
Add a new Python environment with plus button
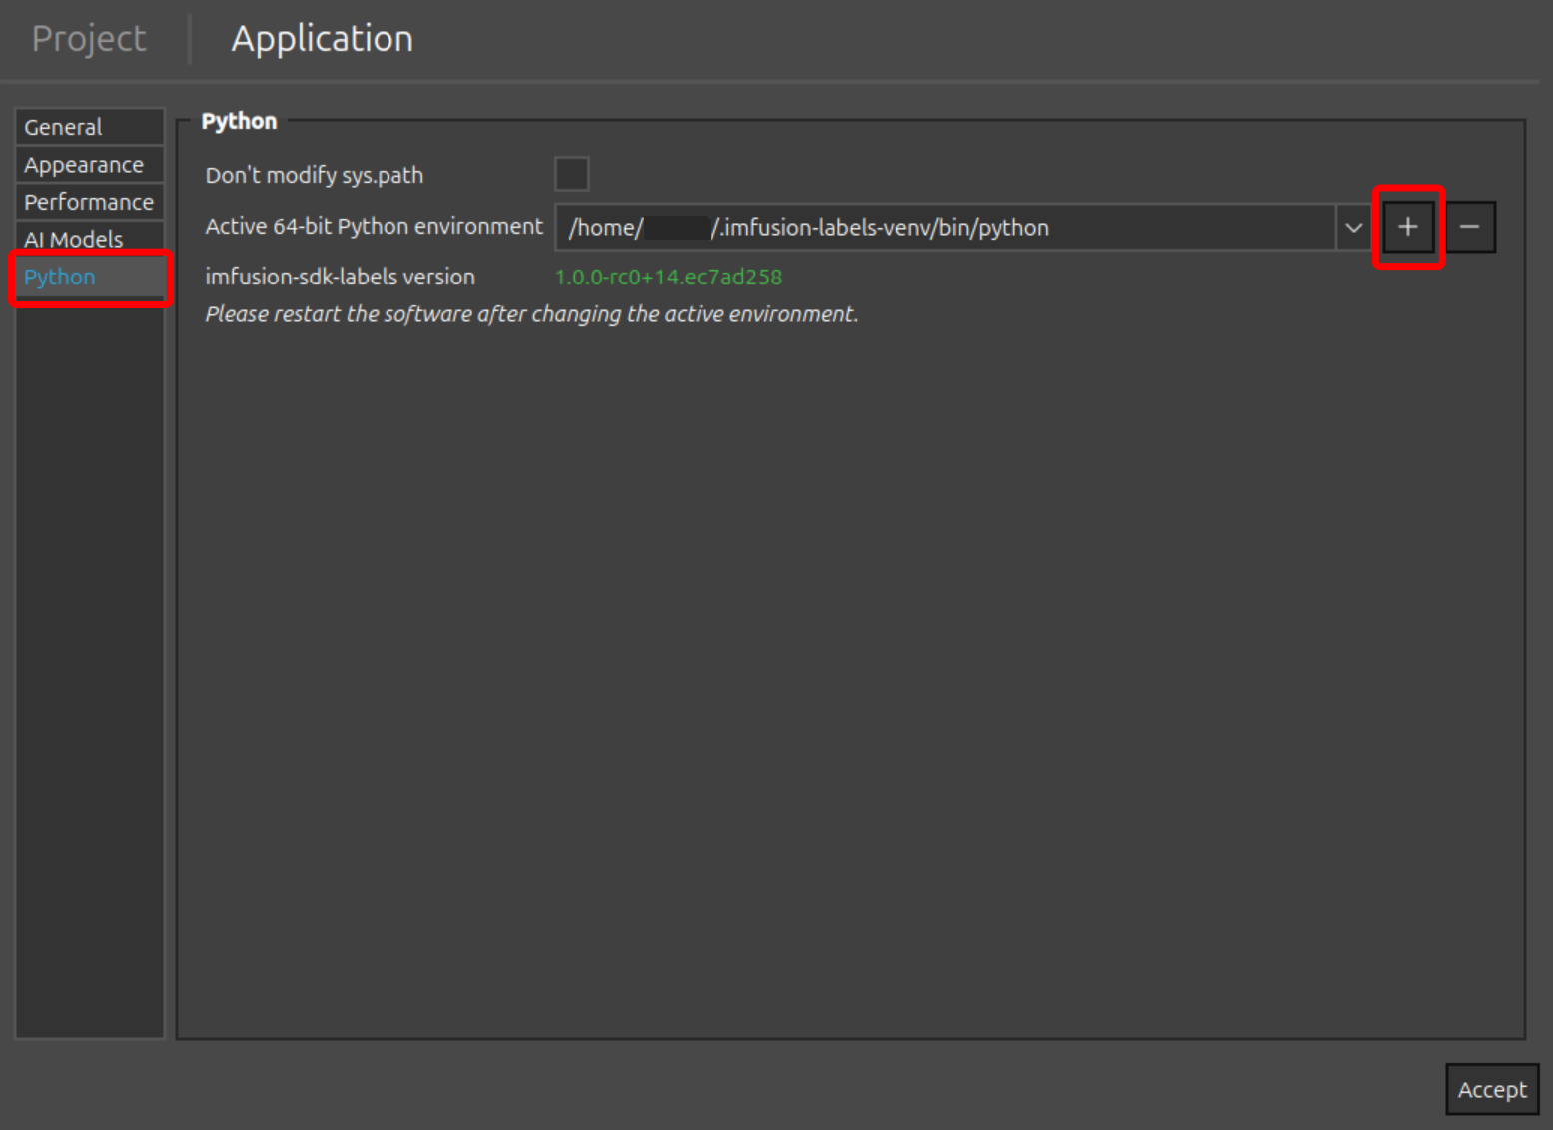pos(1408,227)
